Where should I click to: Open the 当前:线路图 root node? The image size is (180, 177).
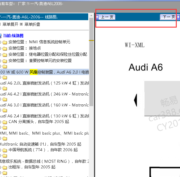coord(13,36)
